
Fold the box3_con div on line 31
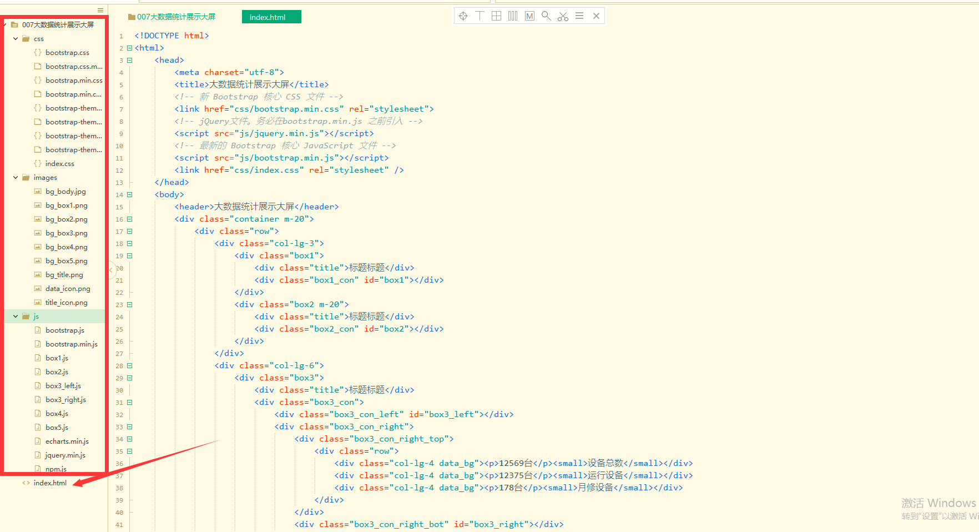129,402
